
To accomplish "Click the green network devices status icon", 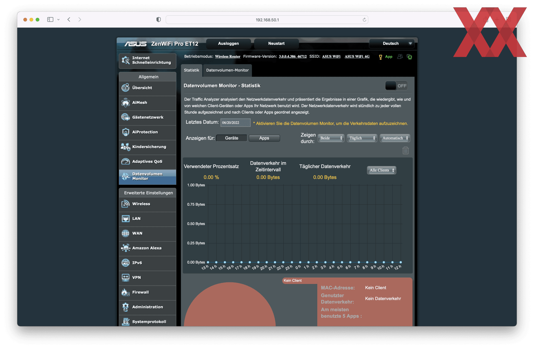I will (409, 57).
